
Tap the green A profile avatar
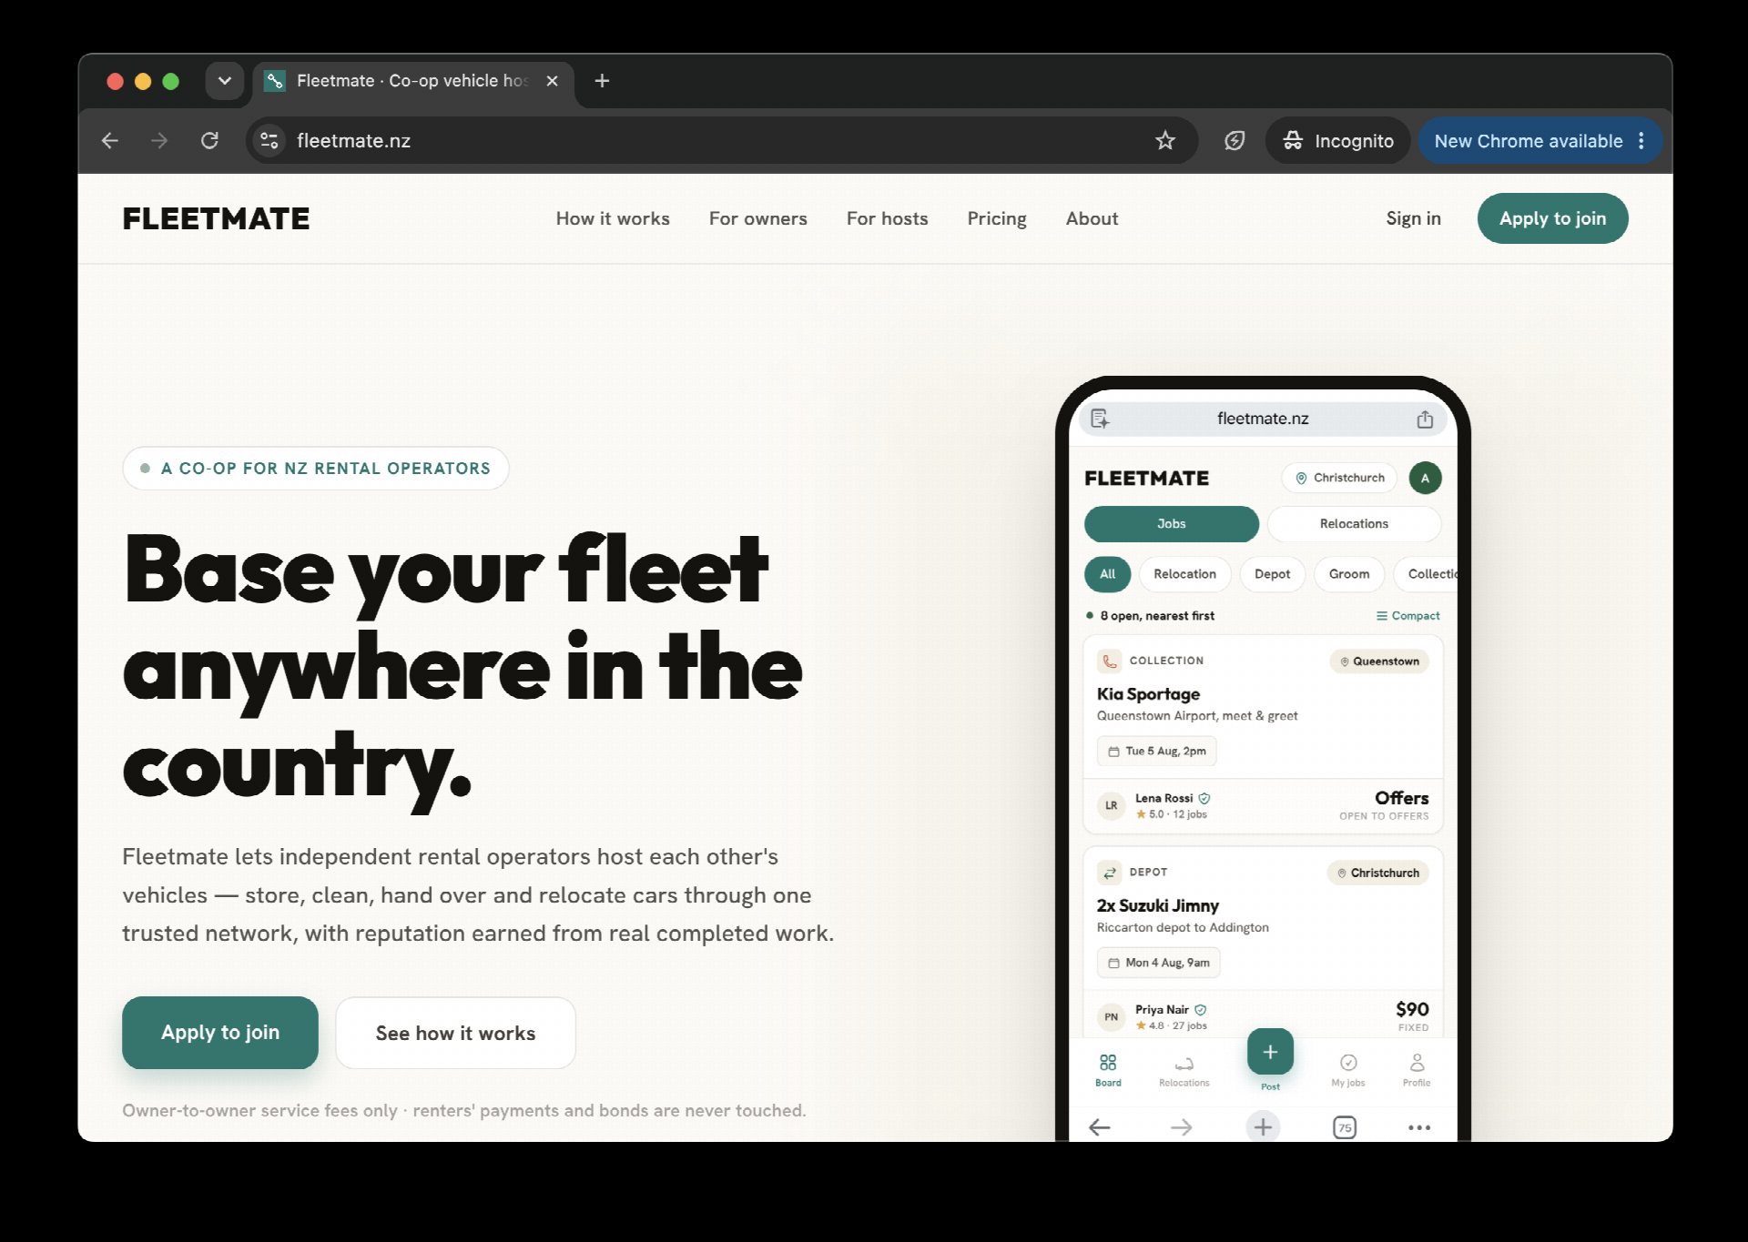[1425, 478]
